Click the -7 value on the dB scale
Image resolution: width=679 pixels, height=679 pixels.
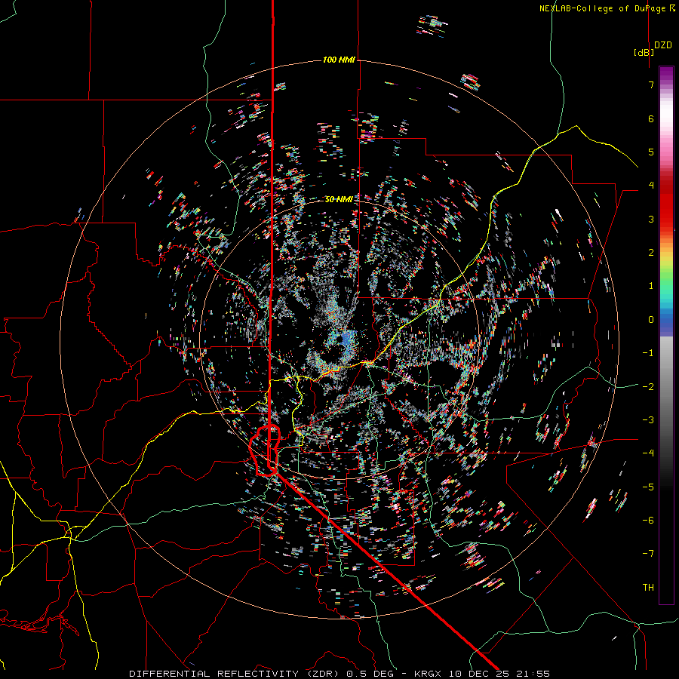pyautogui.click(x=648, y=554)
